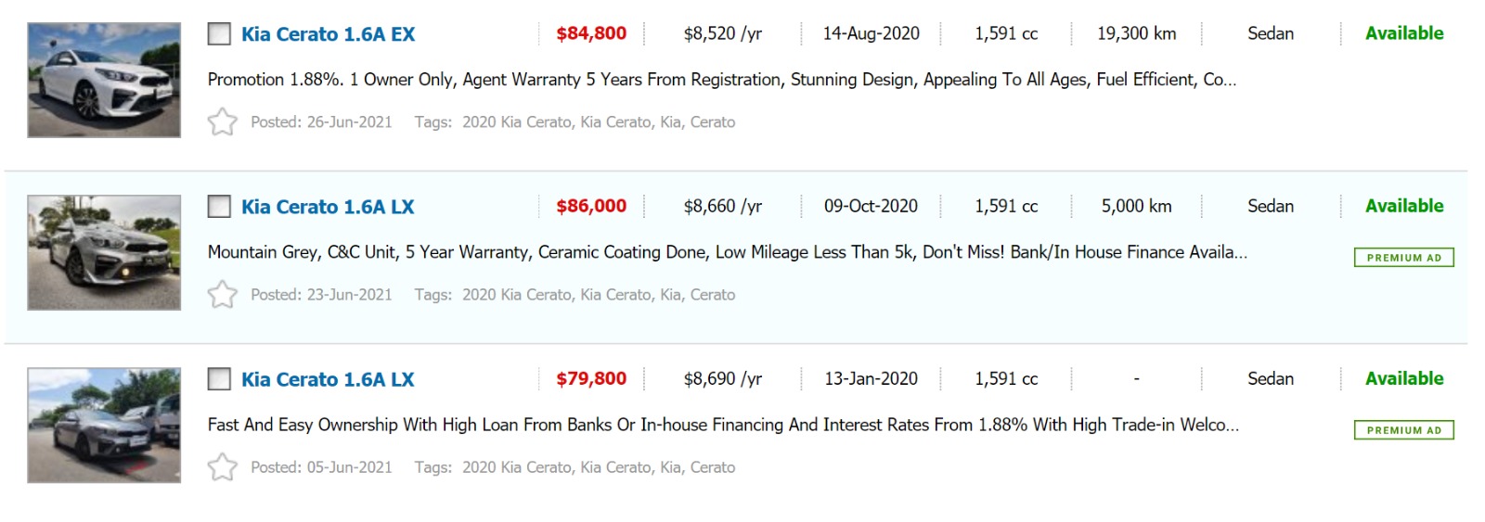Star the Kia Cerato 1.6A EX listing

coord(222,121)
